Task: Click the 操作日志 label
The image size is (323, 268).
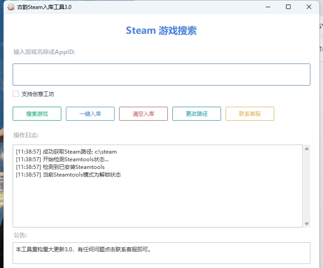Action: click(26, 135)
